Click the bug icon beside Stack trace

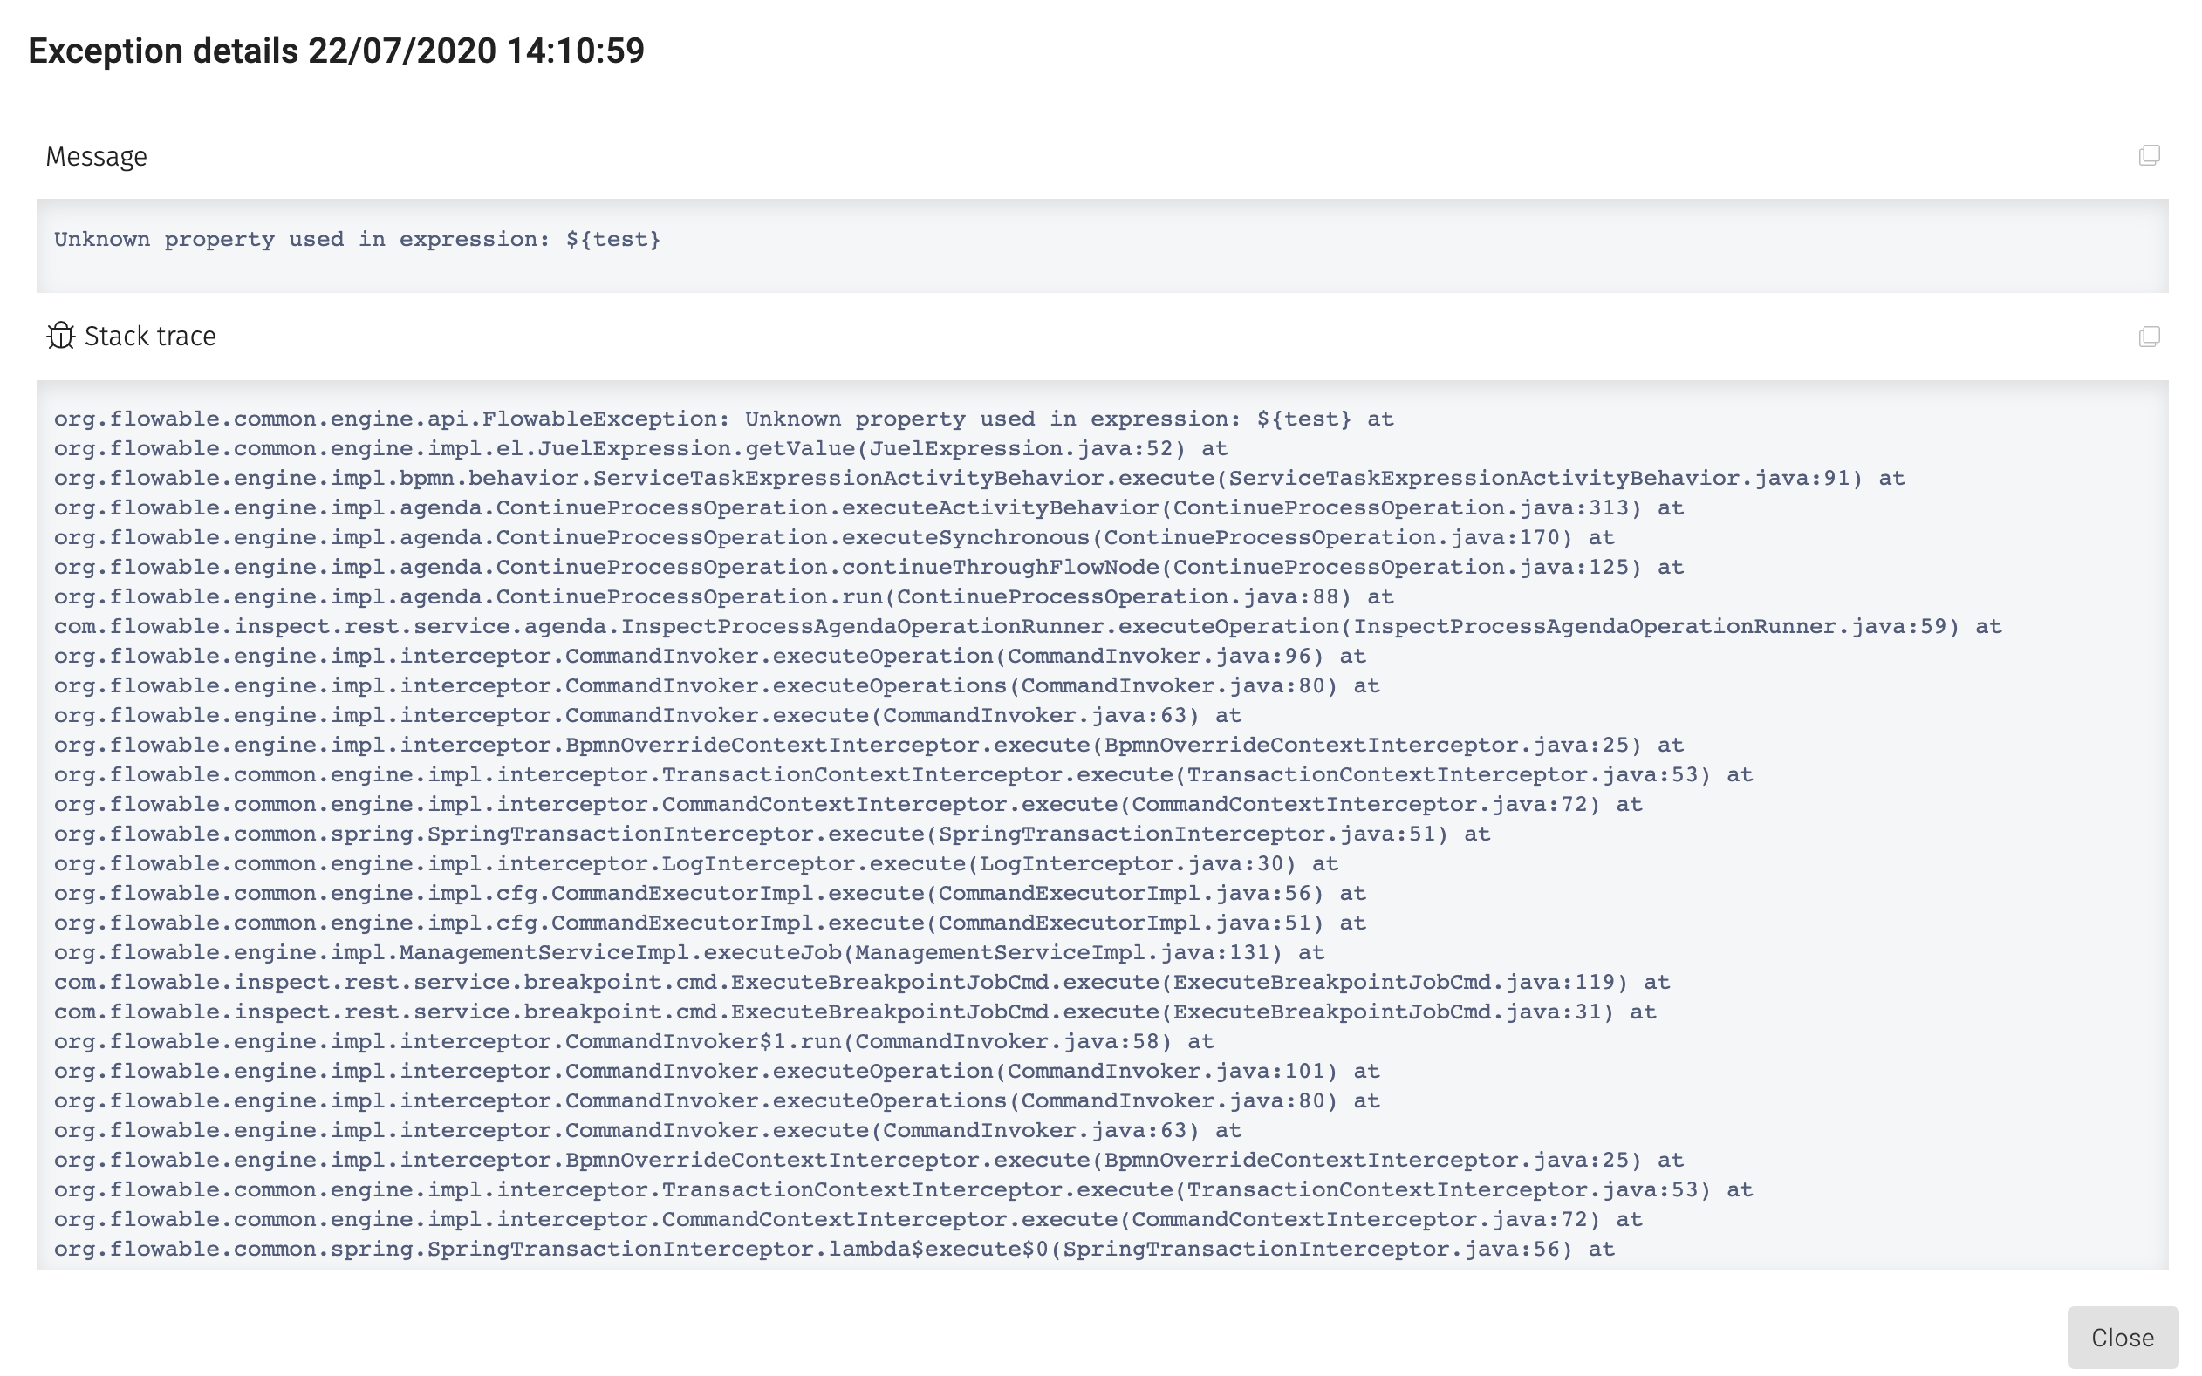(60, 336)
